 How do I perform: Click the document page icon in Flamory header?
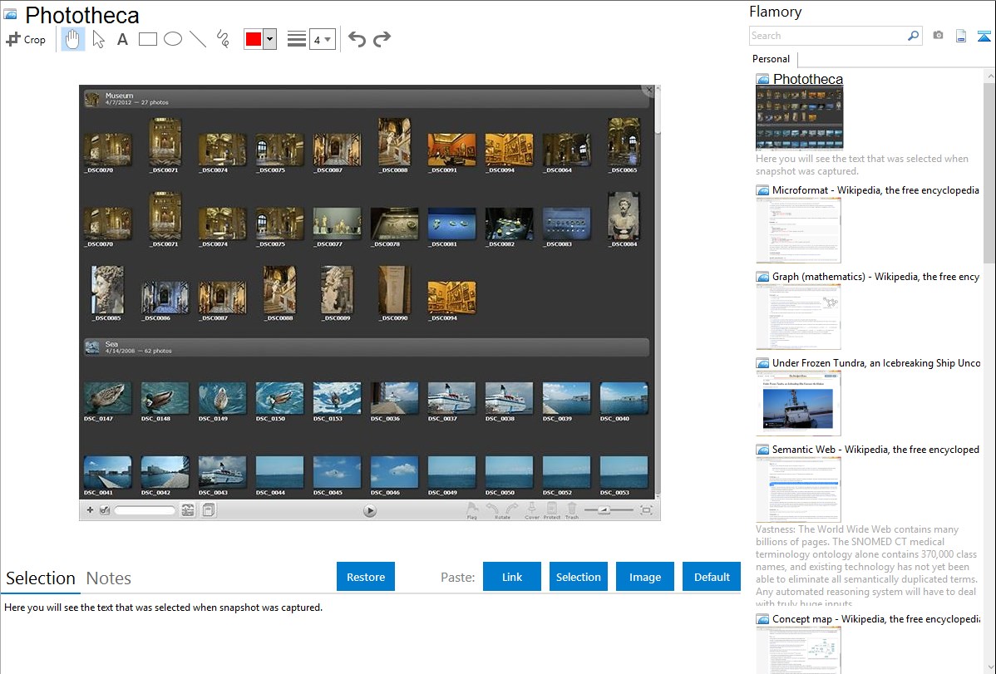point(961,37)
